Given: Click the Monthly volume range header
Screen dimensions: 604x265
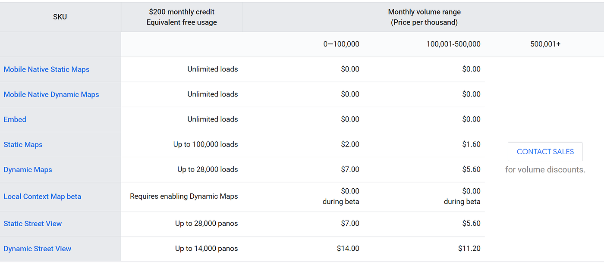Looking at the screenshot, I should point(424,17).
